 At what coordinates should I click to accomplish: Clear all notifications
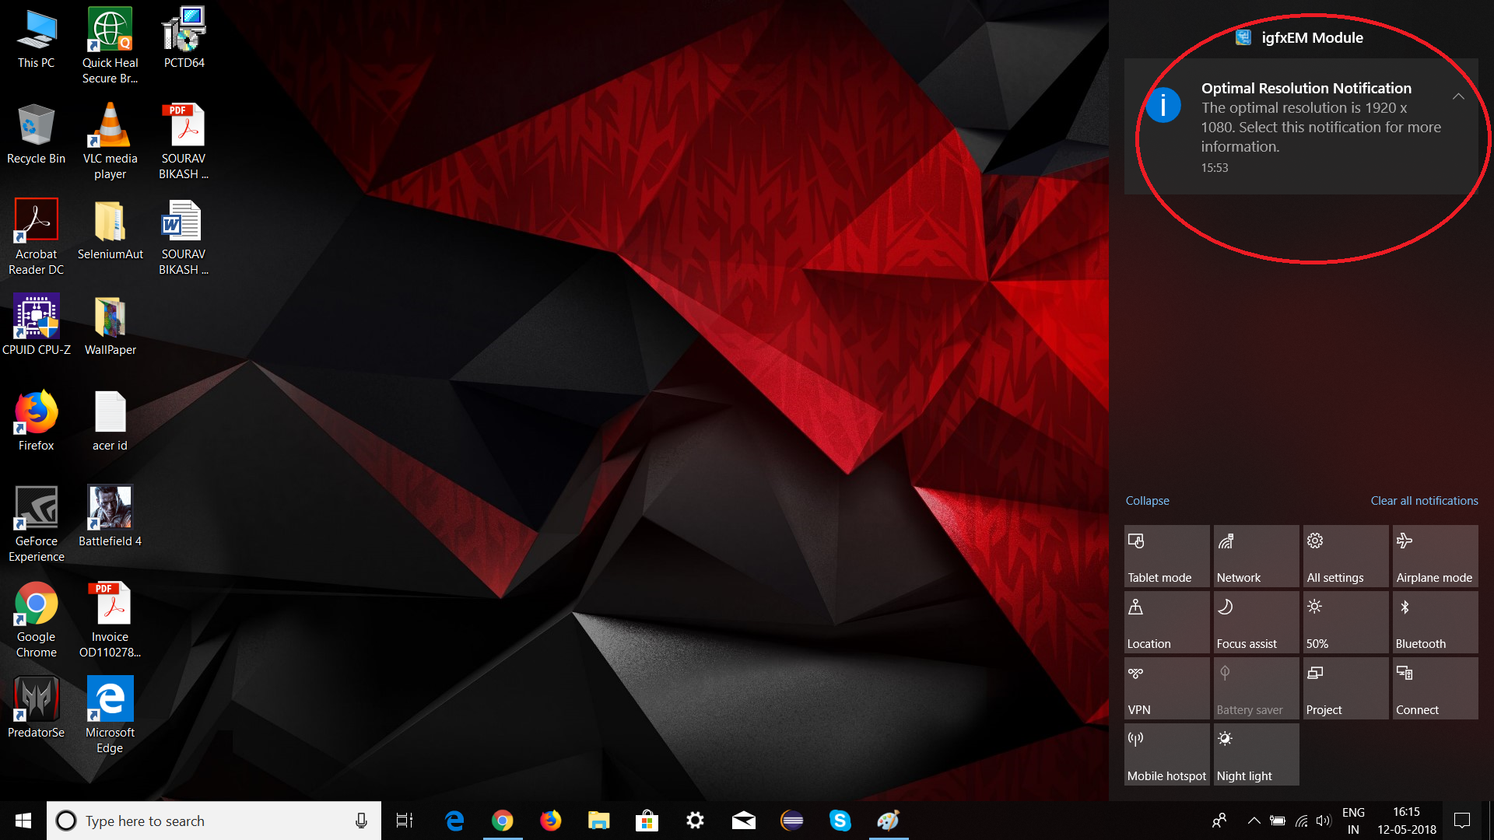point(1423,501)
